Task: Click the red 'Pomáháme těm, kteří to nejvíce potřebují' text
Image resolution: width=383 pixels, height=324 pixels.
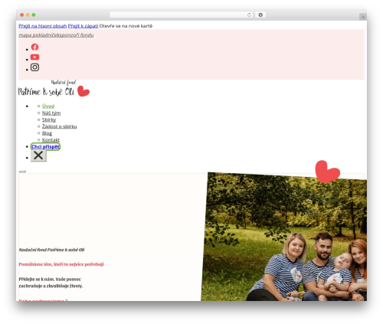Action: (61, 264)
